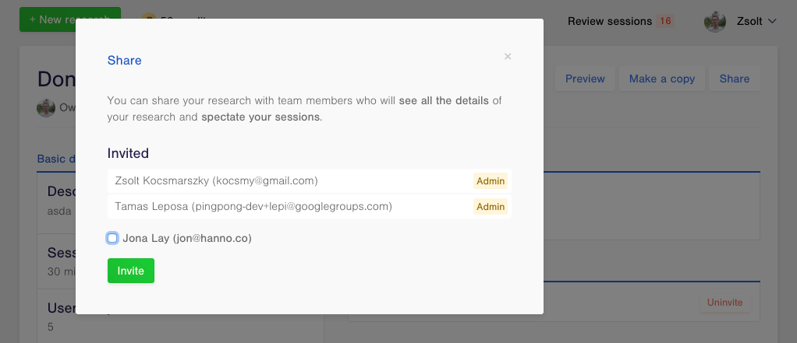The width and height of the screenshot is (797, 343).
Task: Start a New research
Action: coord(70,19)
